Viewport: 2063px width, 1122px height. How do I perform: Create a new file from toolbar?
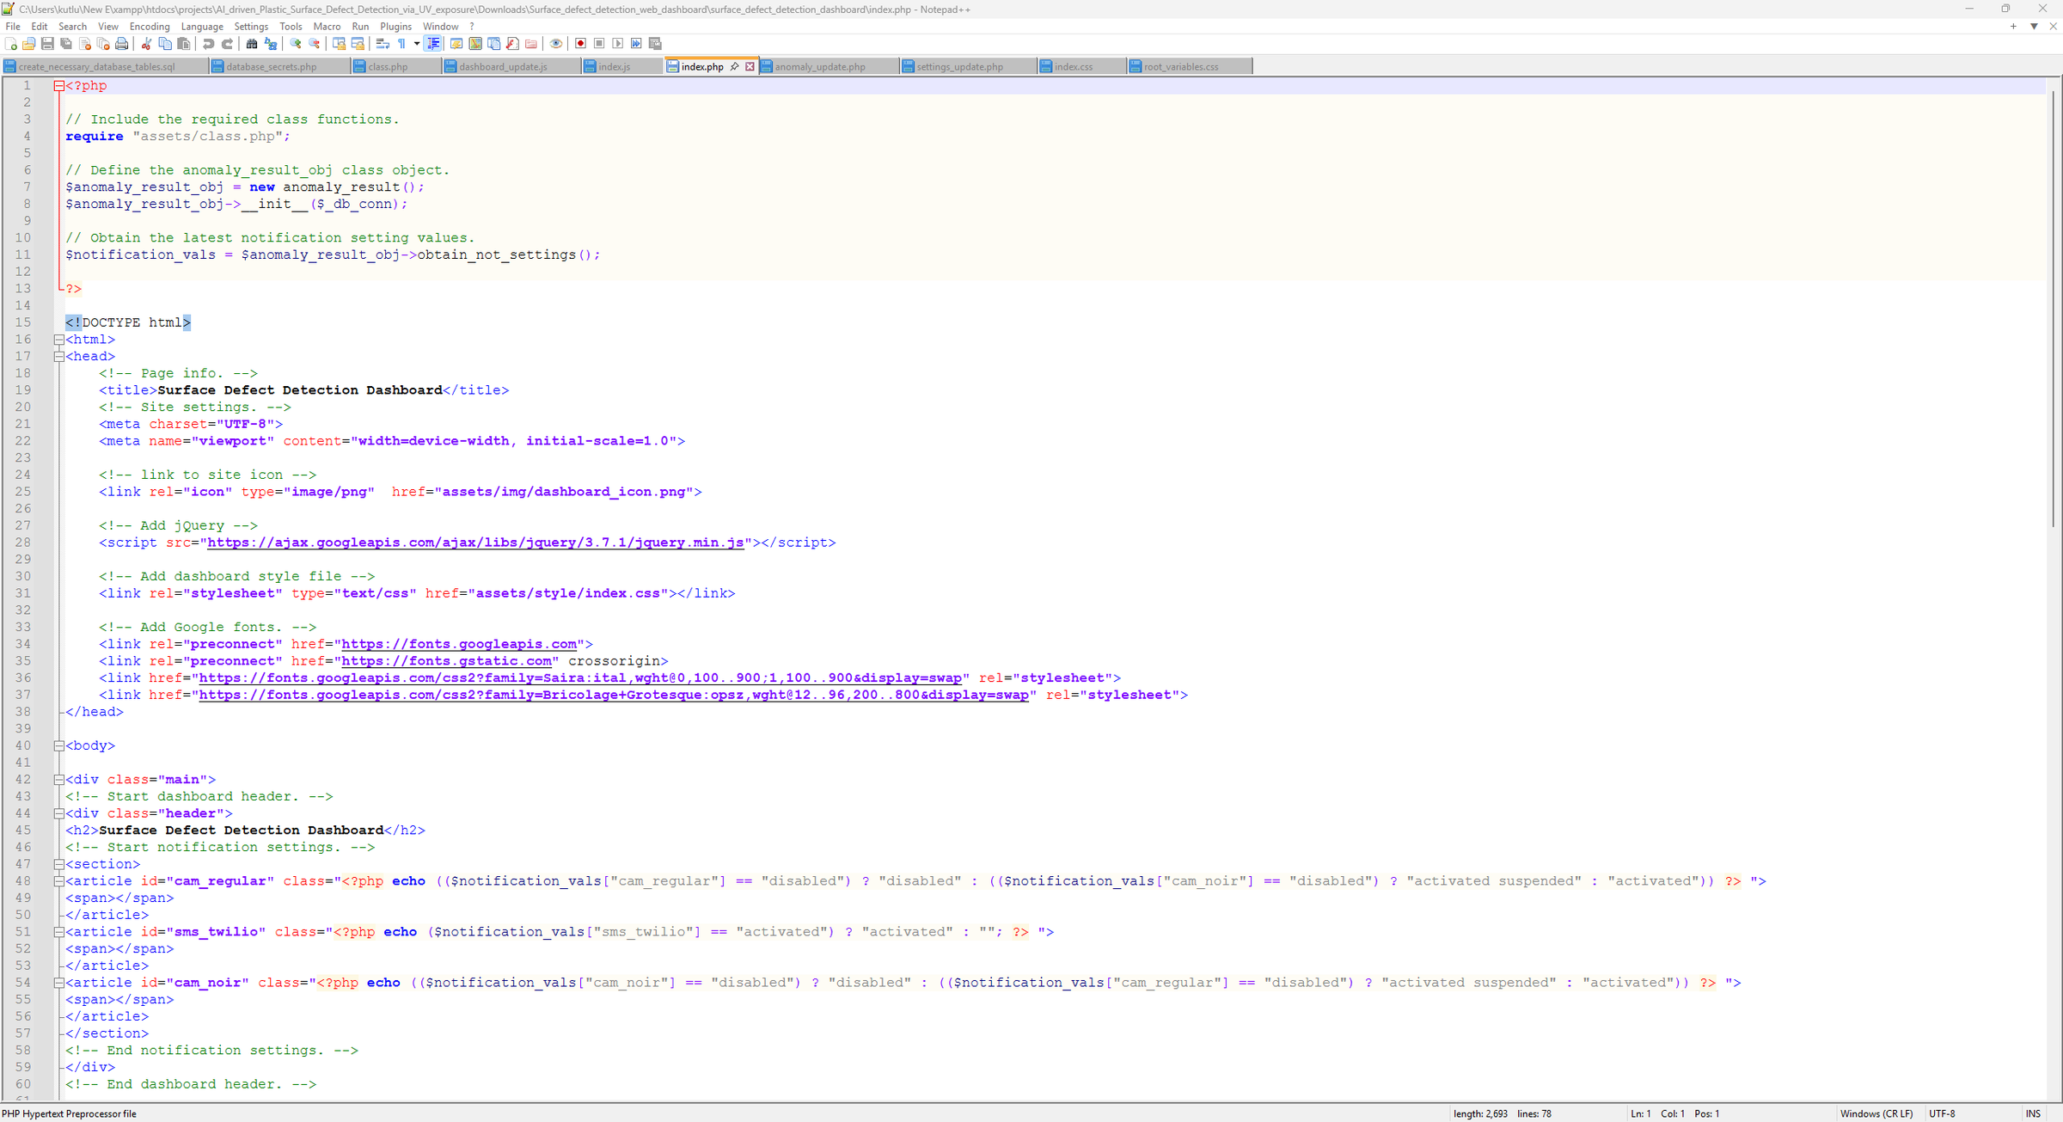click(10, 43)
